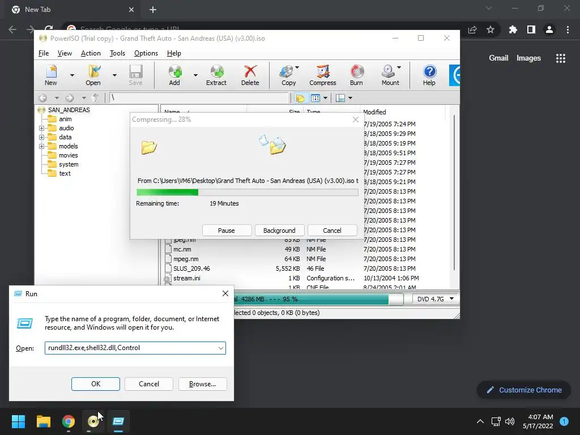
Task: Click the PowerISO path address field
Action: click(x=199, y=97)
